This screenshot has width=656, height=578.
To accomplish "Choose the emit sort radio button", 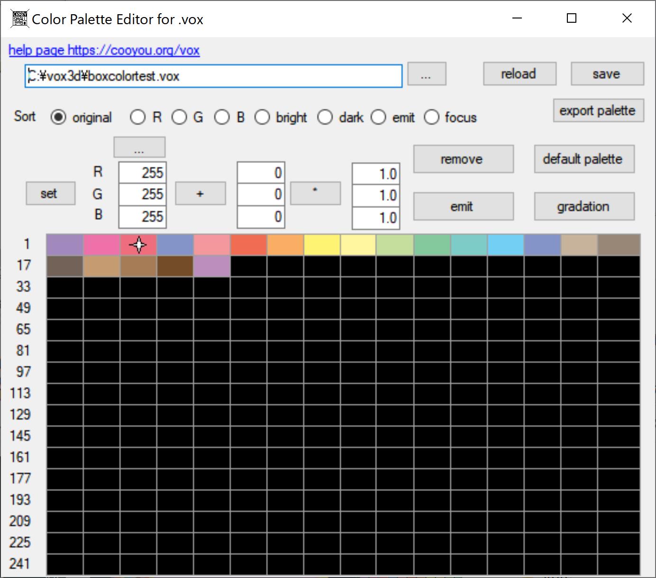I will 378,117.
